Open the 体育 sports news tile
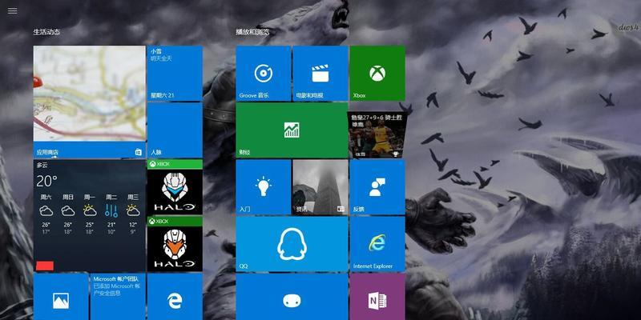The image size is (641, 320). tap(377, 134)
